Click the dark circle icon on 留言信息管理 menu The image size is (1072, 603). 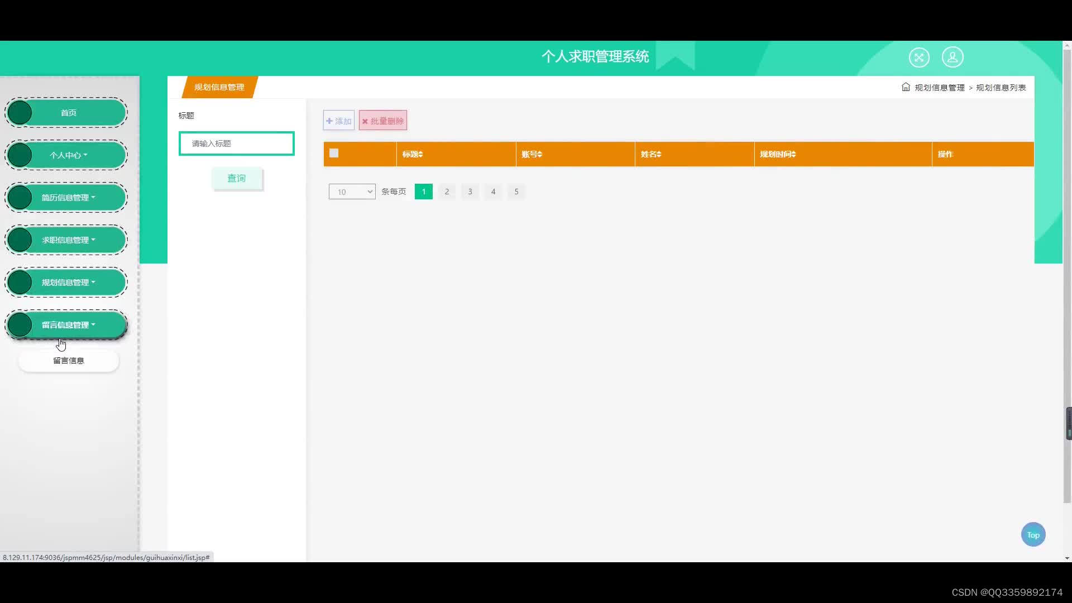tap(20, 324)
